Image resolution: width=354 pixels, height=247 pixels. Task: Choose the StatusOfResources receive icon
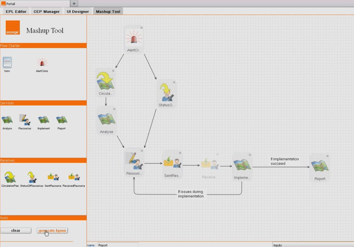click(32, 177)
